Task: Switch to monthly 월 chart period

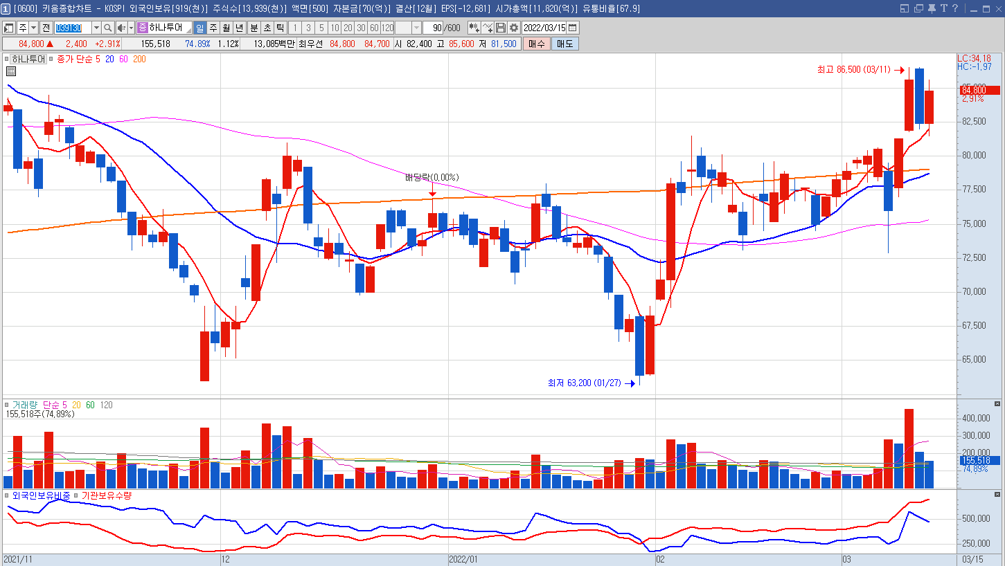Action: click(x=226, y=28)
